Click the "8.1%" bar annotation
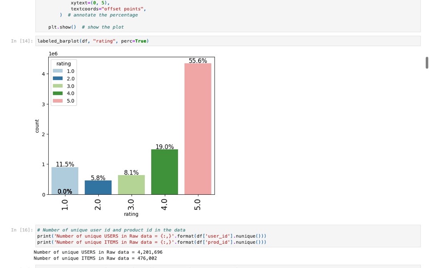 (131, 172)
